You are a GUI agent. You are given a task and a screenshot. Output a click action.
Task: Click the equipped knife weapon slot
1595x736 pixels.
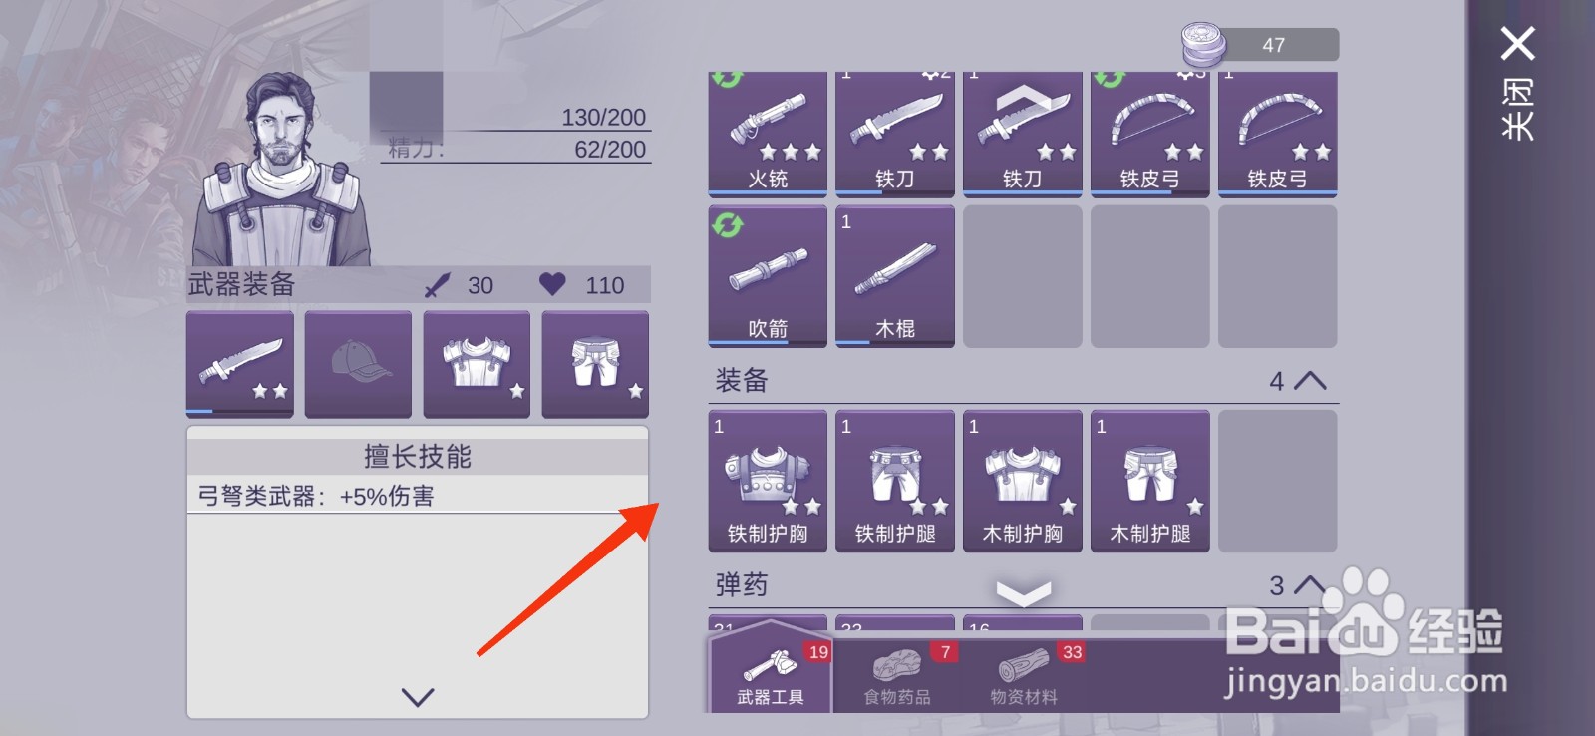point(240,364)
